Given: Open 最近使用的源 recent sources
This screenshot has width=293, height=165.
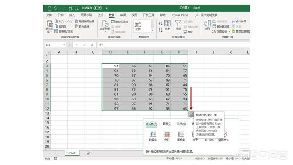Looking at the screenshot, I should 85,22.
